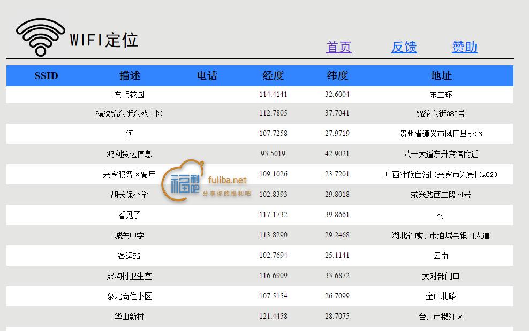Click the address 湖北省咸宁市通城县银山大道
Image resolution: width=529 pixels, height=331 pixels.
coord(441,235)
